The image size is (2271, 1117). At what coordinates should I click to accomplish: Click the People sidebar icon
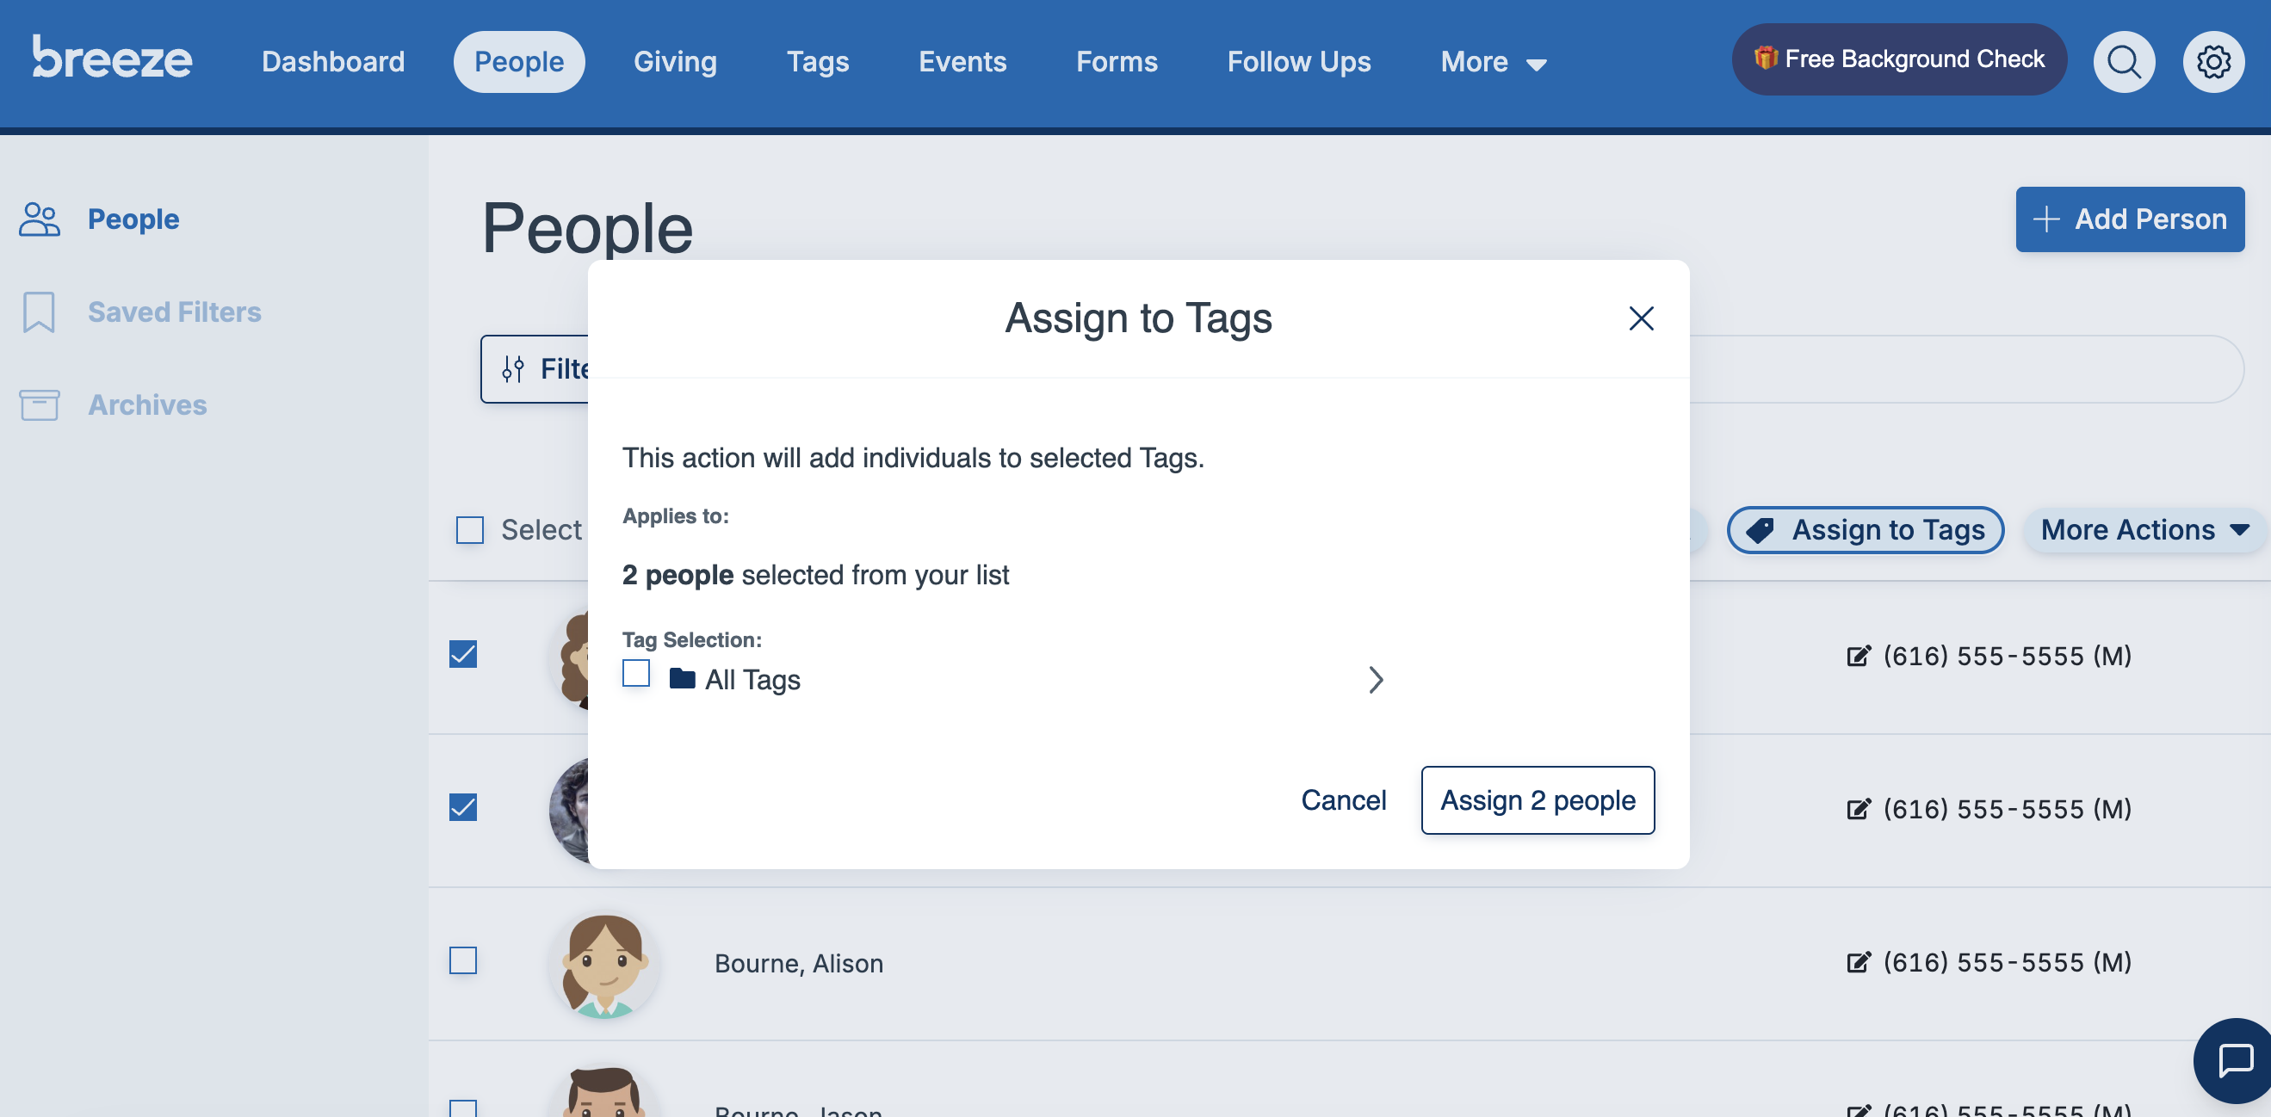click(x=40, y=219)
